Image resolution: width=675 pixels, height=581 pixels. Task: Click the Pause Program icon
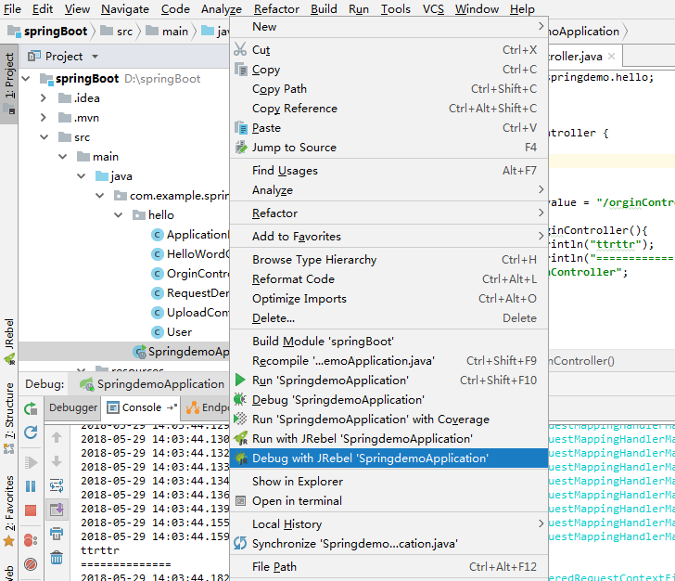coord(31,486)
